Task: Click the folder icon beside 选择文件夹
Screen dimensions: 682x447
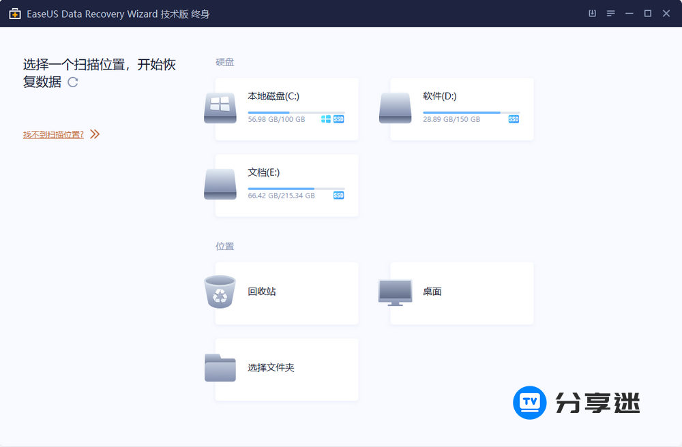Action: click(220, 367)
